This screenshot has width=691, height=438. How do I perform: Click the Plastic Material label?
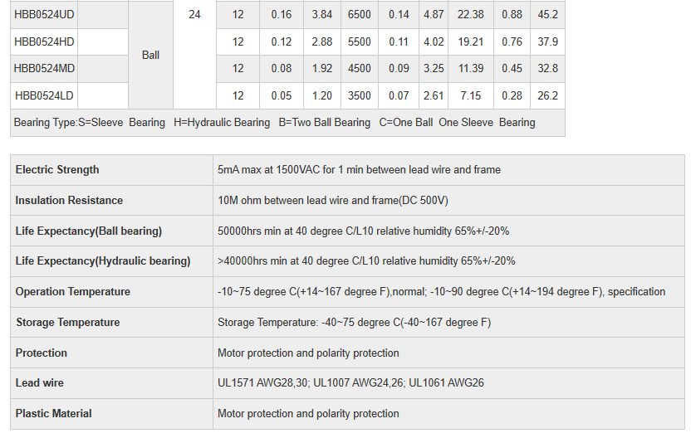[54, 414]
